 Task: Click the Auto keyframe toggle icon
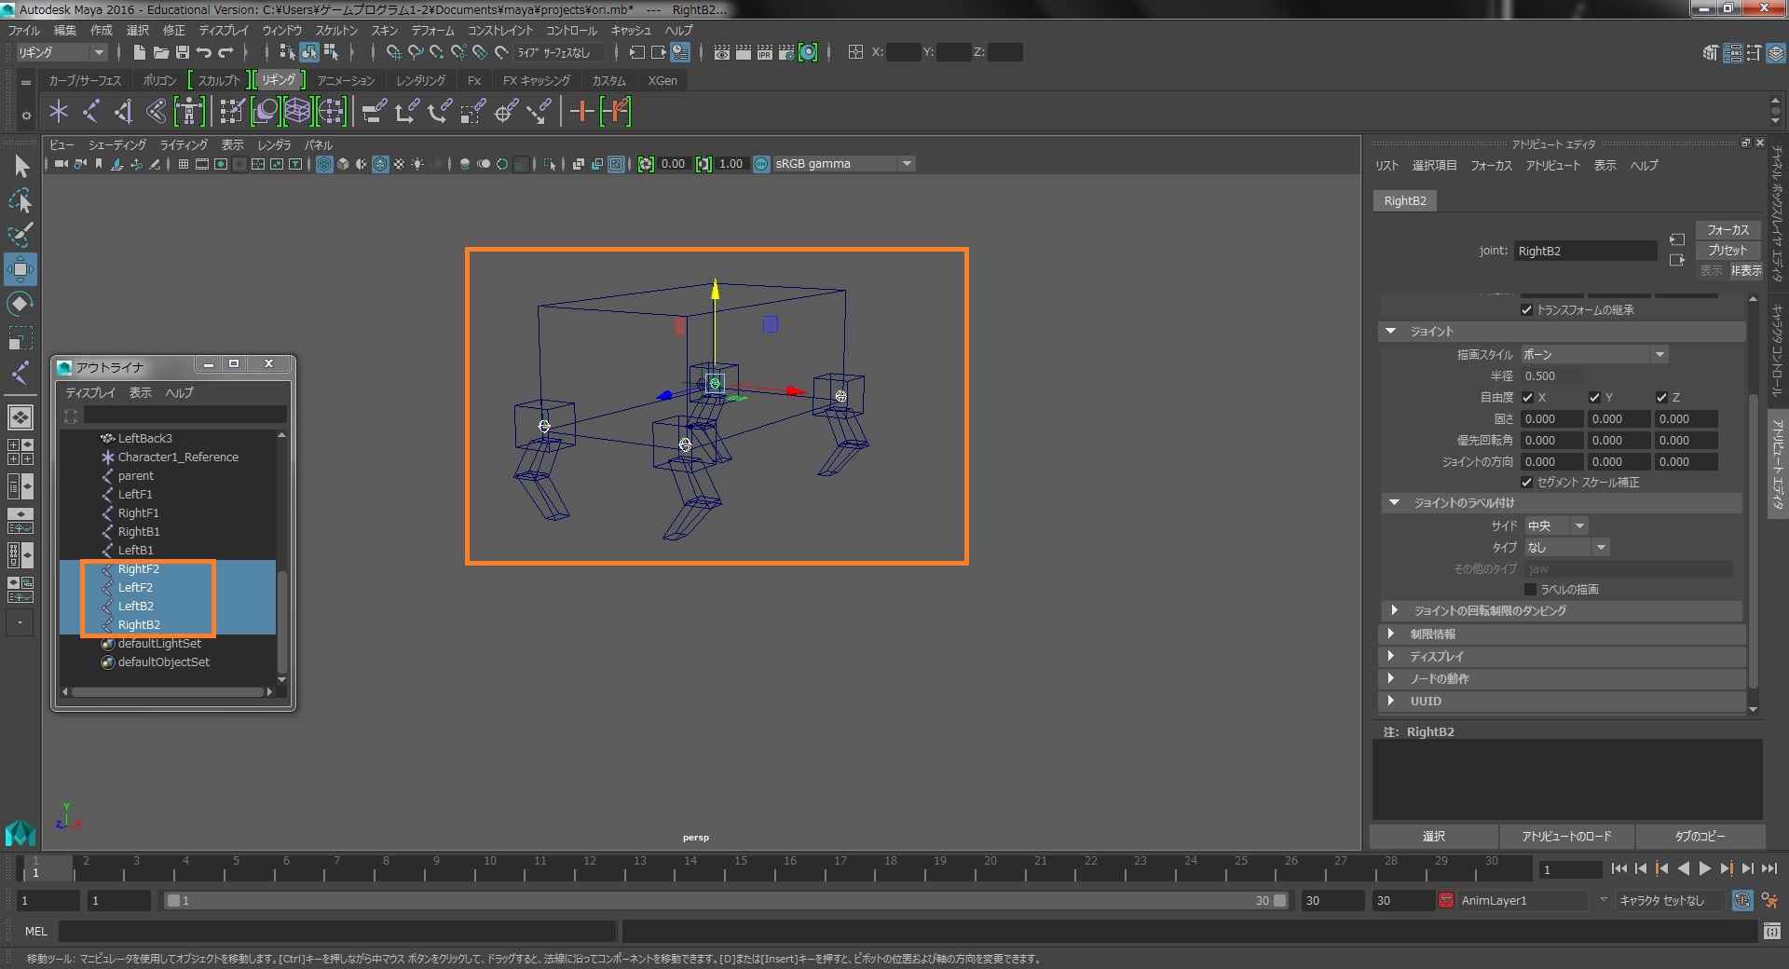[x=1741, y=901]
